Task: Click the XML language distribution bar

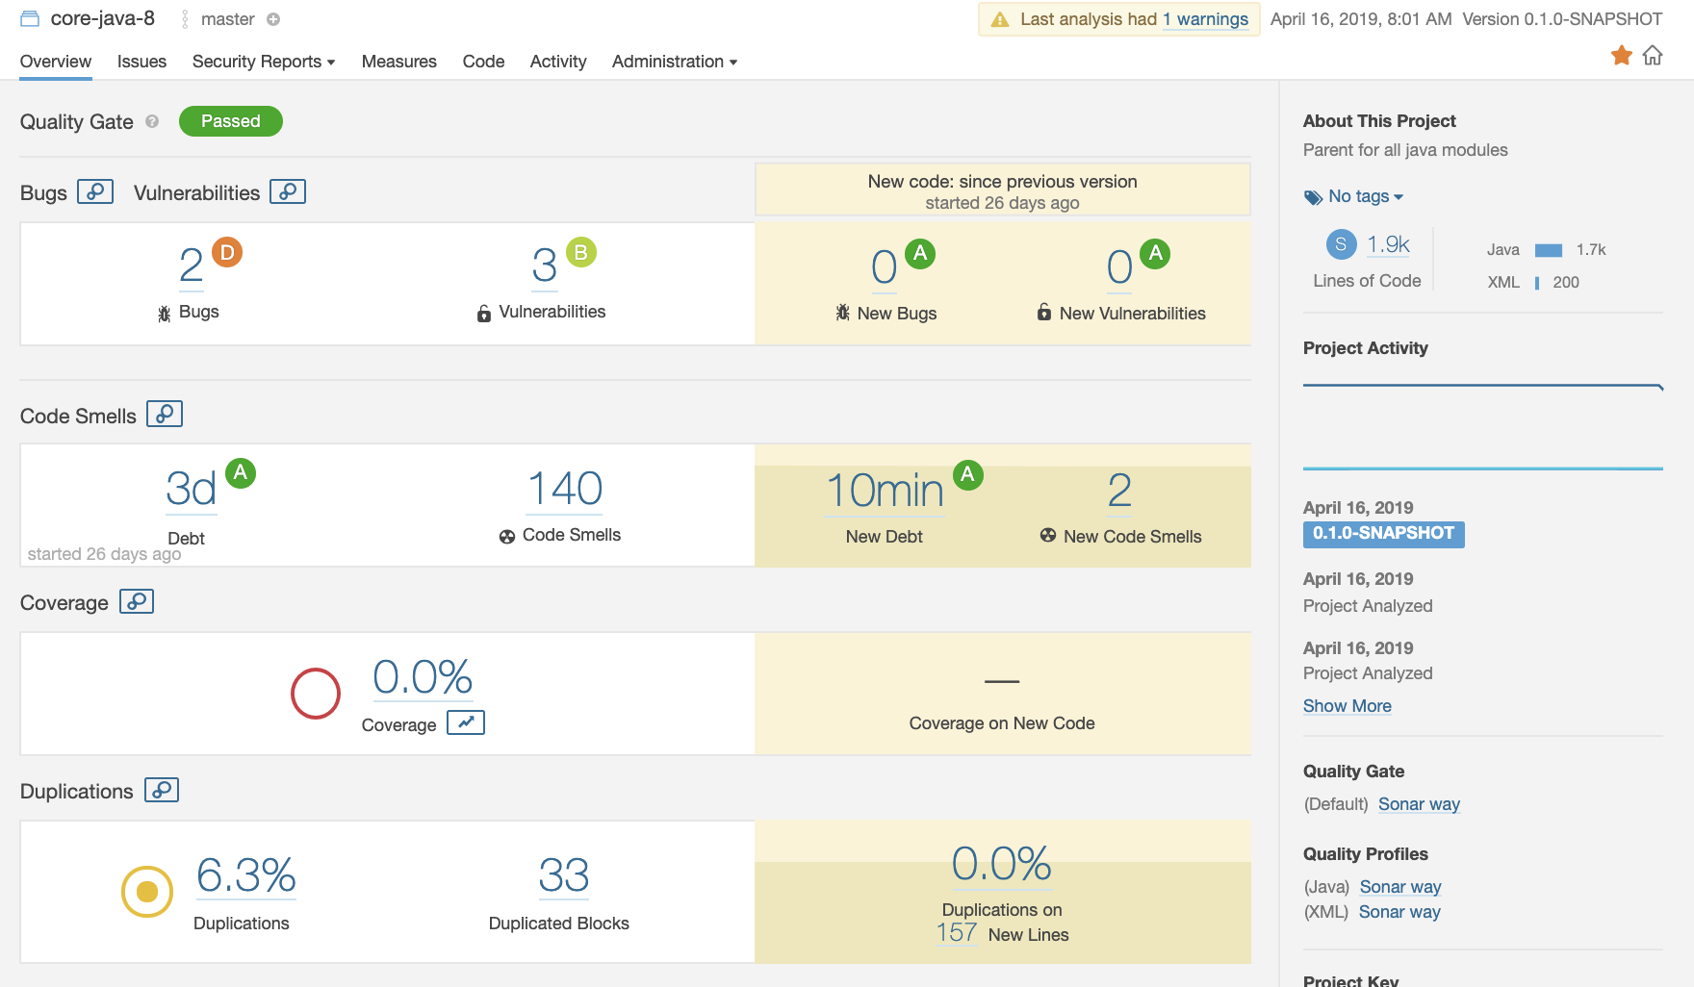Action: click(x=1537, y=283)
